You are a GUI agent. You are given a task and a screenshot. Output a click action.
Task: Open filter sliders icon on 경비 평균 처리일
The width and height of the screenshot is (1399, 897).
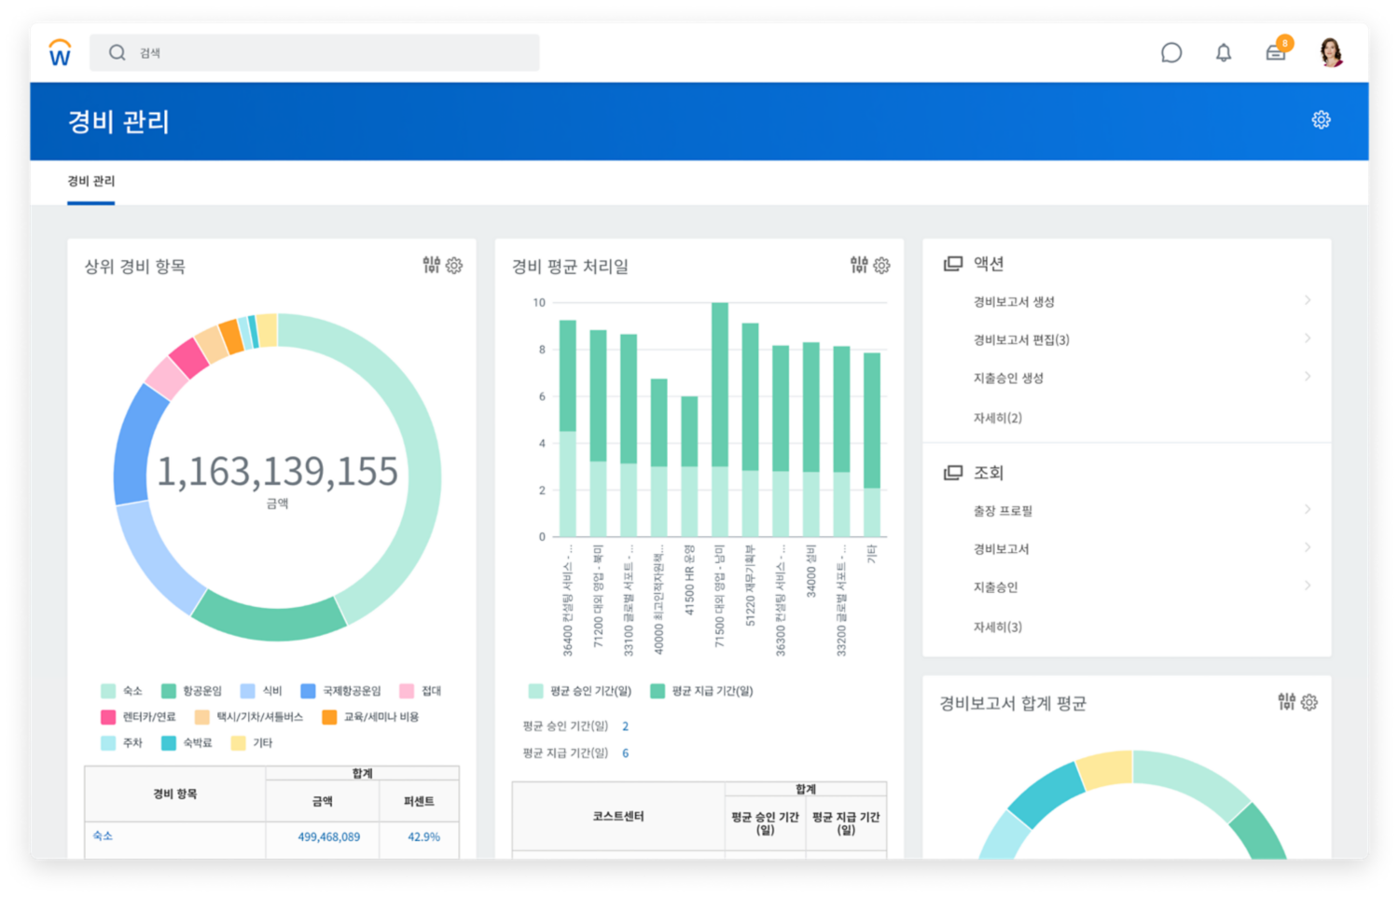(x=859, y=265)
